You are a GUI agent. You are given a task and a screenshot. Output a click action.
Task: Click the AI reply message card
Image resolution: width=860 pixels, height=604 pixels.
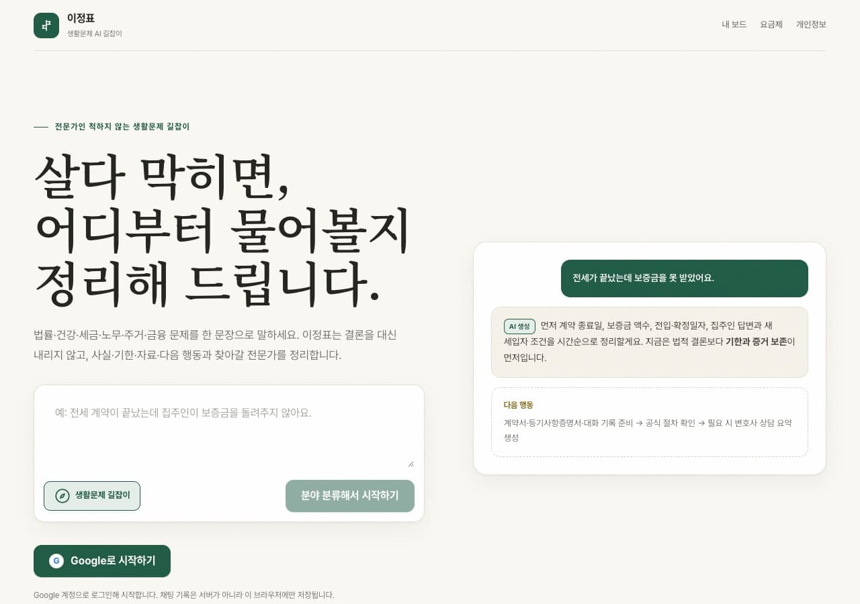tap(650, 342)
